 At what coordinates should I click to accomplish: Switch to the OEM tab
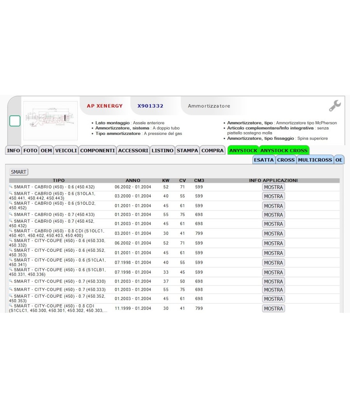[46, 150]
